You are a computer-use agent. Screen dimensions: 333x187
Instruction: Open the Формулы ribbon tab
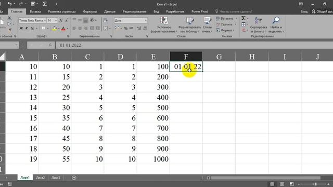(x=90, y=11)
